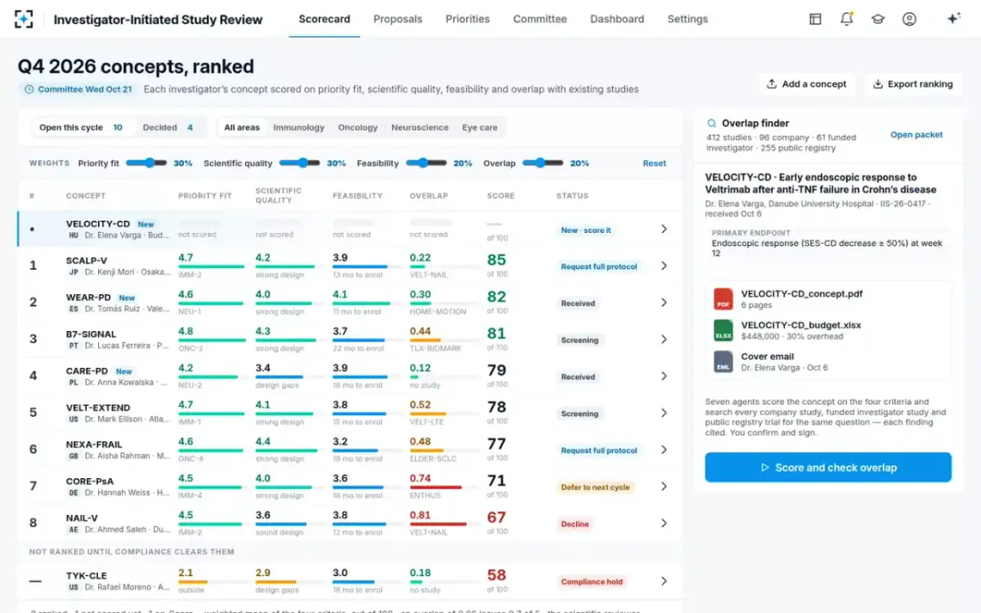Expand the CARE-PD row chevron
Viewport: 981px width, 613px height.
click(x=664, y=376)
